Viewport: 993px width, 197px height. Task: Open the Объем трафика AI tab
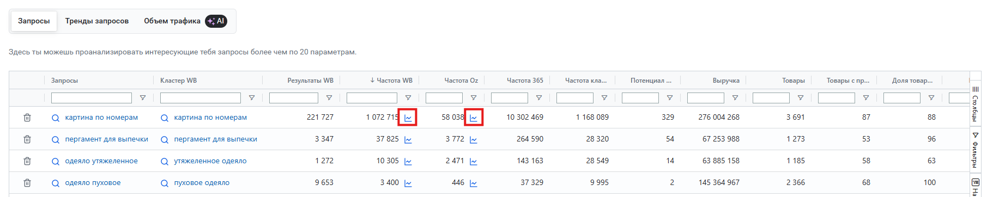coord(185,21)
